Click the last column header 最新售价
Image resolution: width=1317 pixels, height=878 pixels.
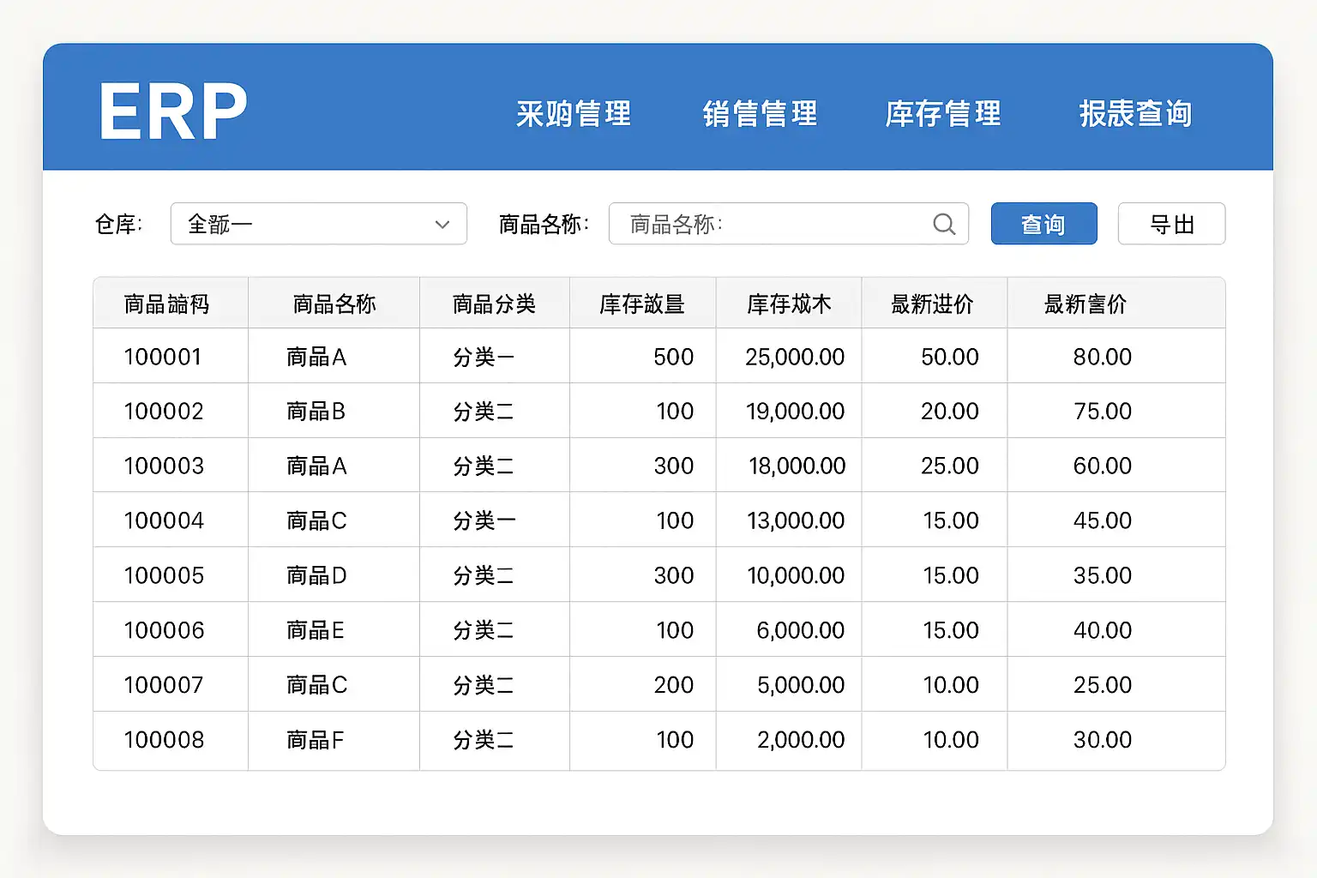1085,304
